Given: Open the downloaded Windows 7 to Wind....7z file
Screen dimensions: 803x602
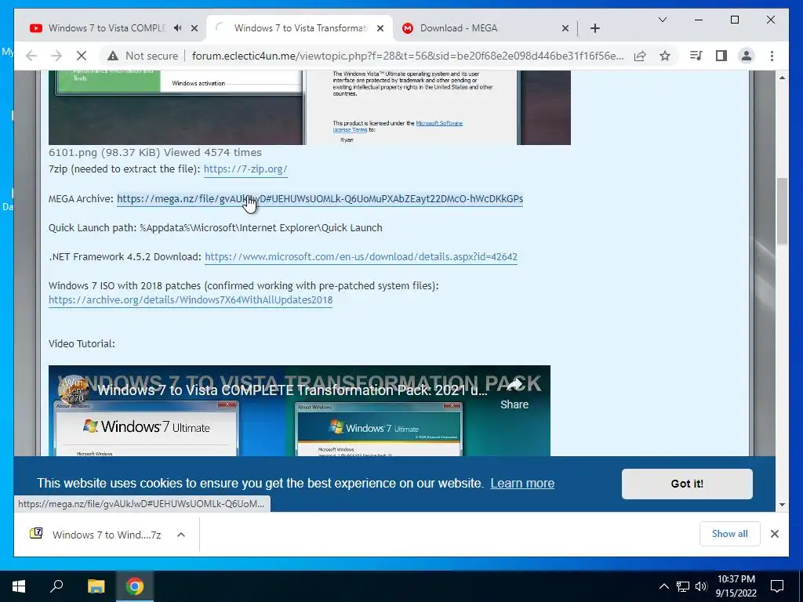Looking at the screenshot, I should click(106, 535).
